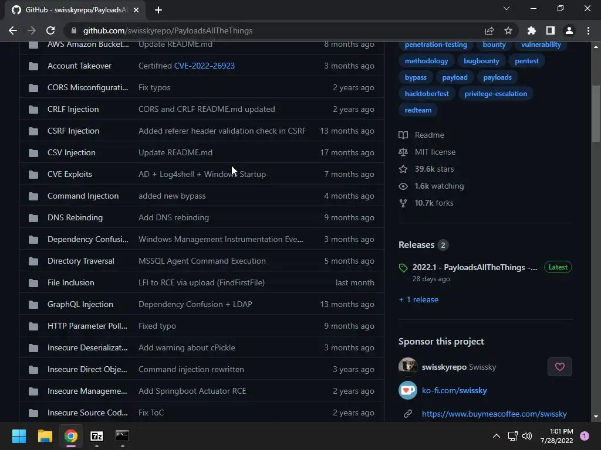Open commit 'added new bypass'
The width and height of the screenshot is (601, 450).
pyautogui.click(x=172, y=196)
